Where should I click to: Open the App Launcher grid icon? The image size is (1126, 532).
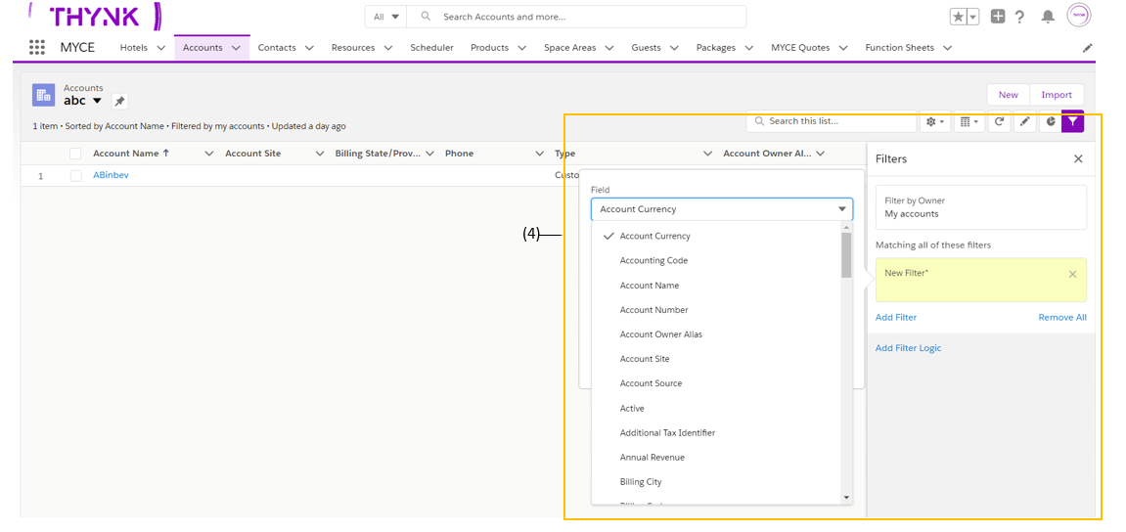[36, 47]
